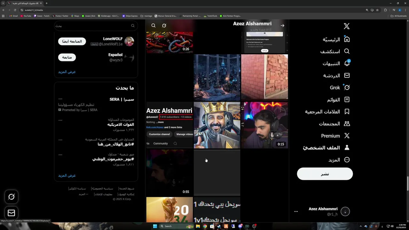Reload the page in Chrome
Image resolution: width=409 pixels, height=230 pixels.
(x=15, y=10)
